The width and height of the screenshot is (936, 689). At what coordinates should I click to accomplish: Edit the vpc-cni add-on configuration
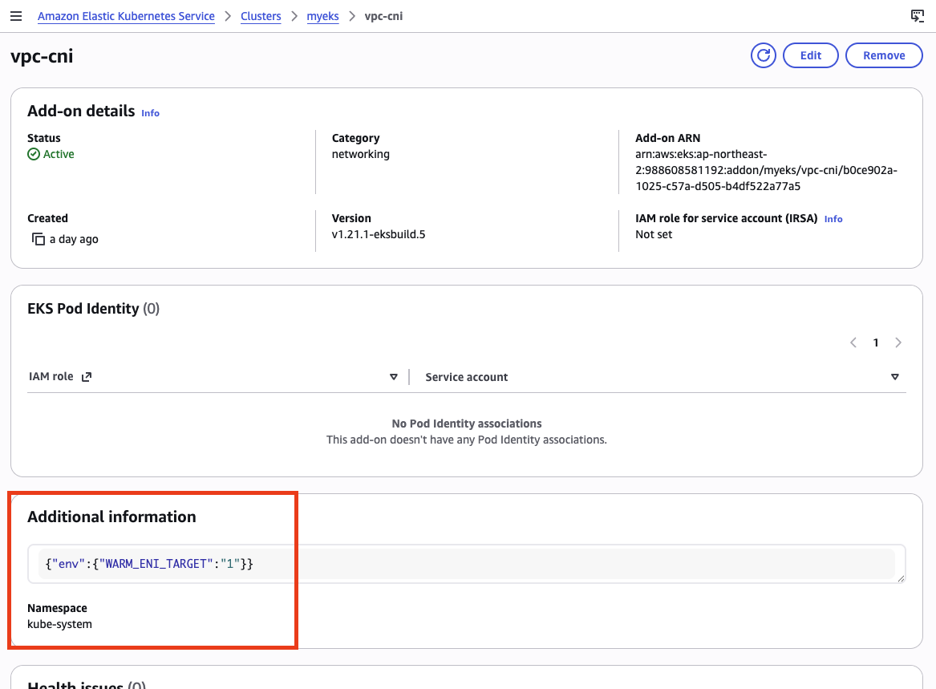[810, 55]
